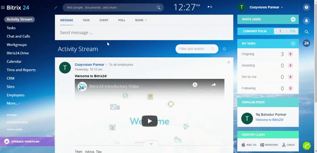This screenshot has width=317, height=153.
Task: Expand the MORE dropdown in message composer
Action: (x=141, y=20)
